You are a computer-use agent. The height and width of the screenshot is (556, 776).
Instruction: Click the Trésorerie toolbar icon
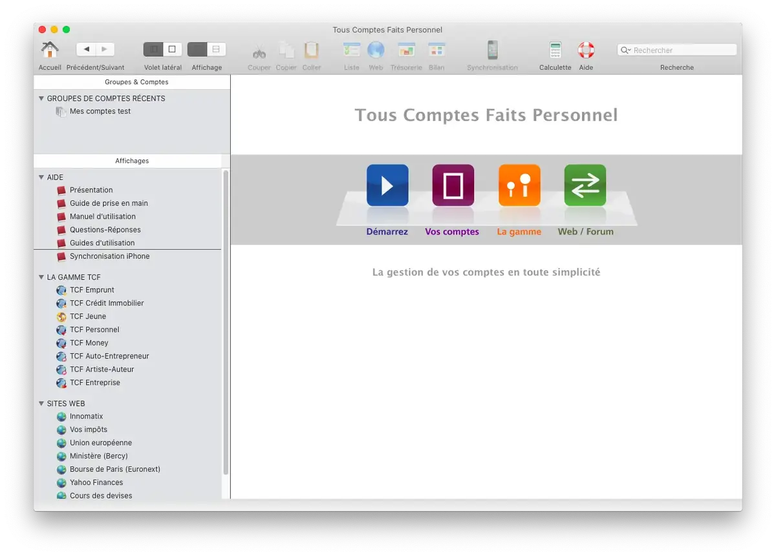point(406,50)
